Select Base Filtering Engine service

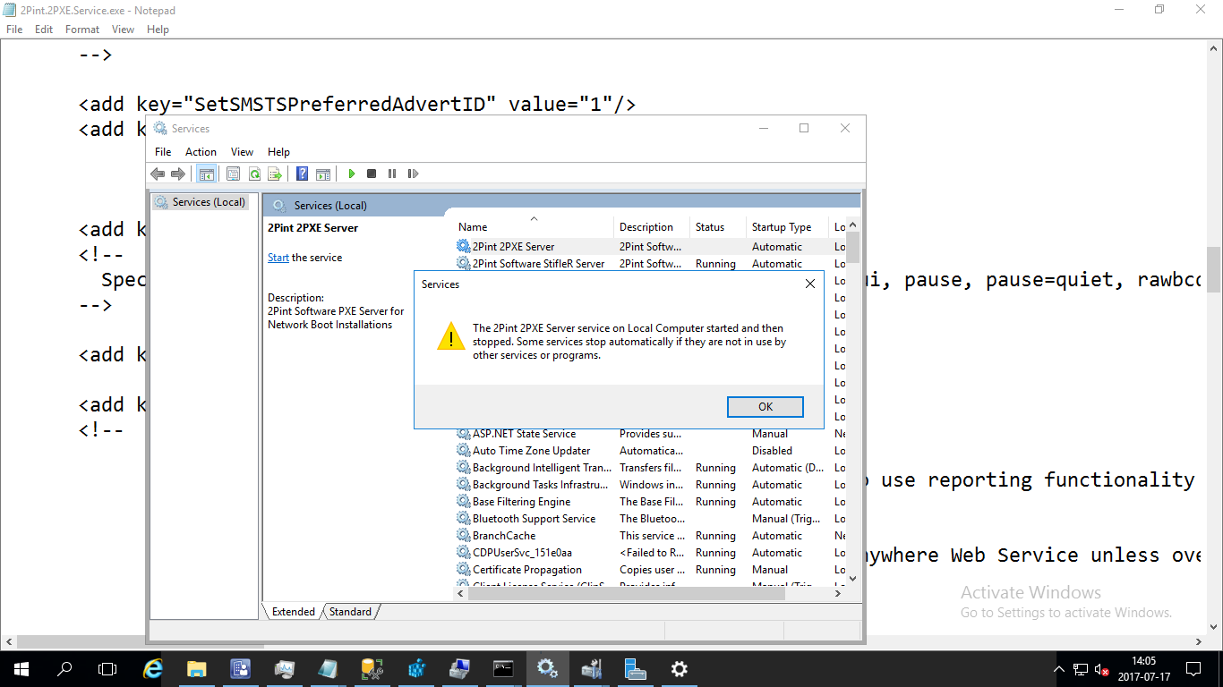(x=650, y=502)
